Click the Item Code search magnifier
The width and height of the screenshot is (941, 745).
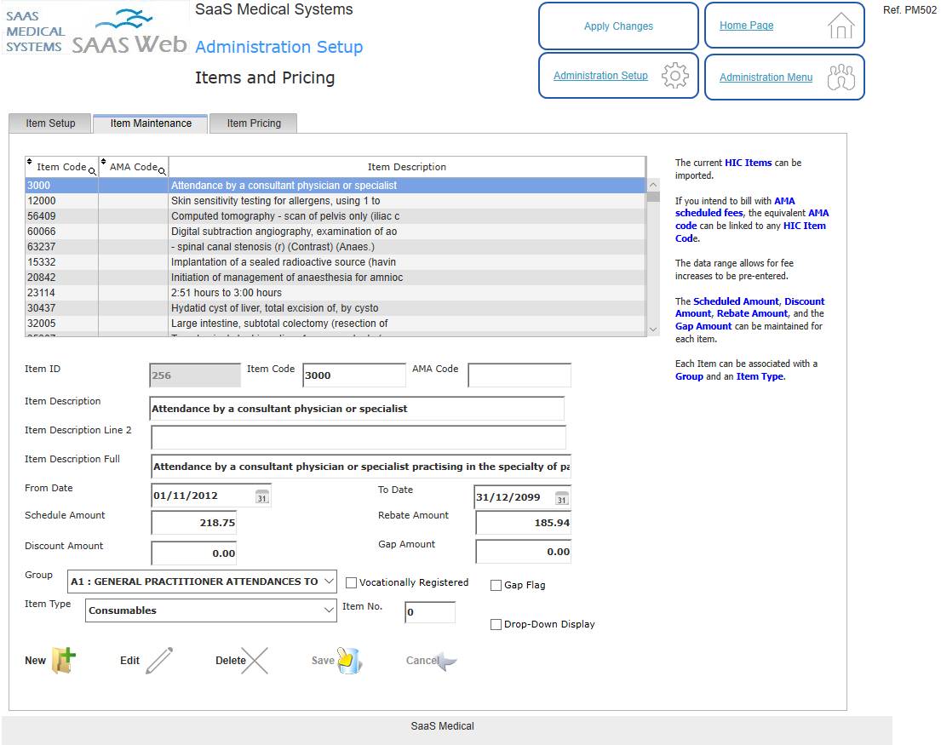pos(93,171)
